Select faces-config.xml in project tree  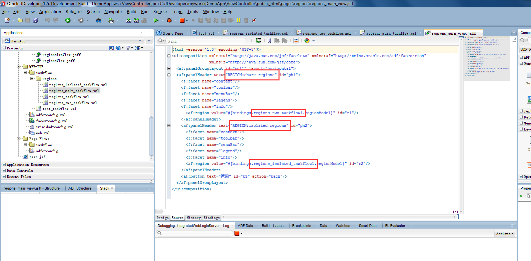point(52,121)
